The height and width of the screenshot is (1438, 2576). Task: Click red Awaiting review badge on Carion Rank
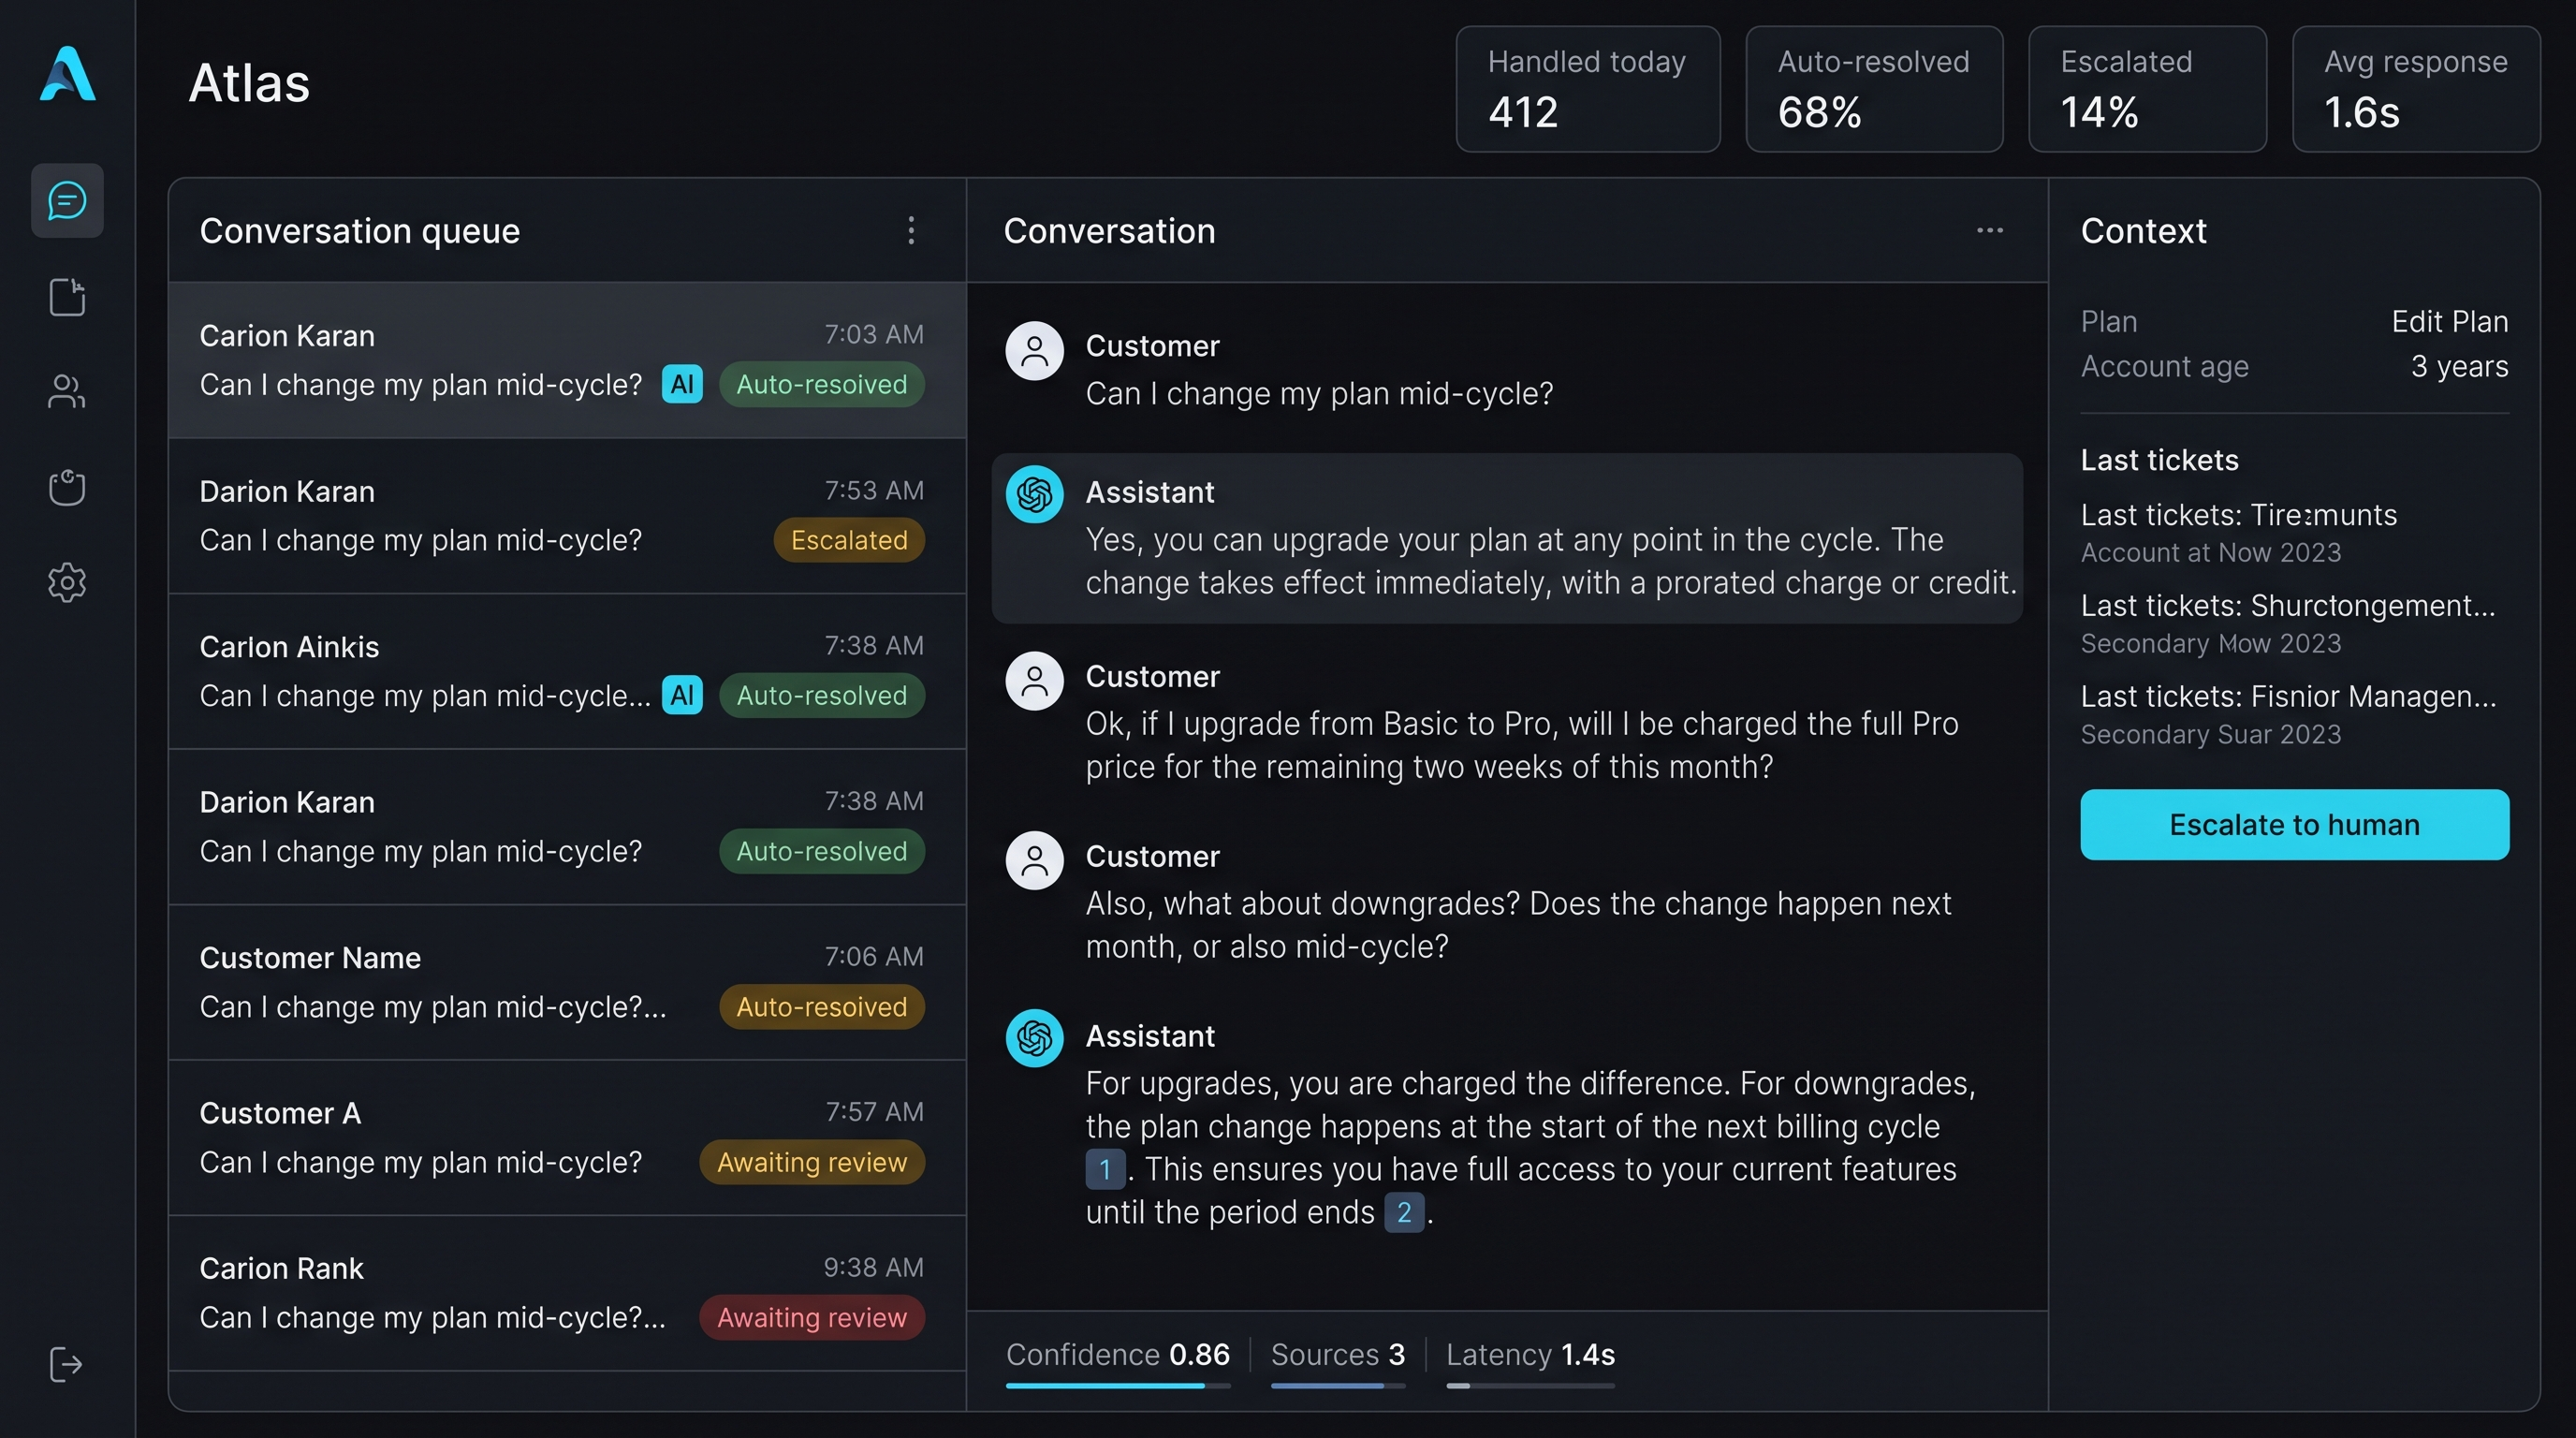point(812,1317)
